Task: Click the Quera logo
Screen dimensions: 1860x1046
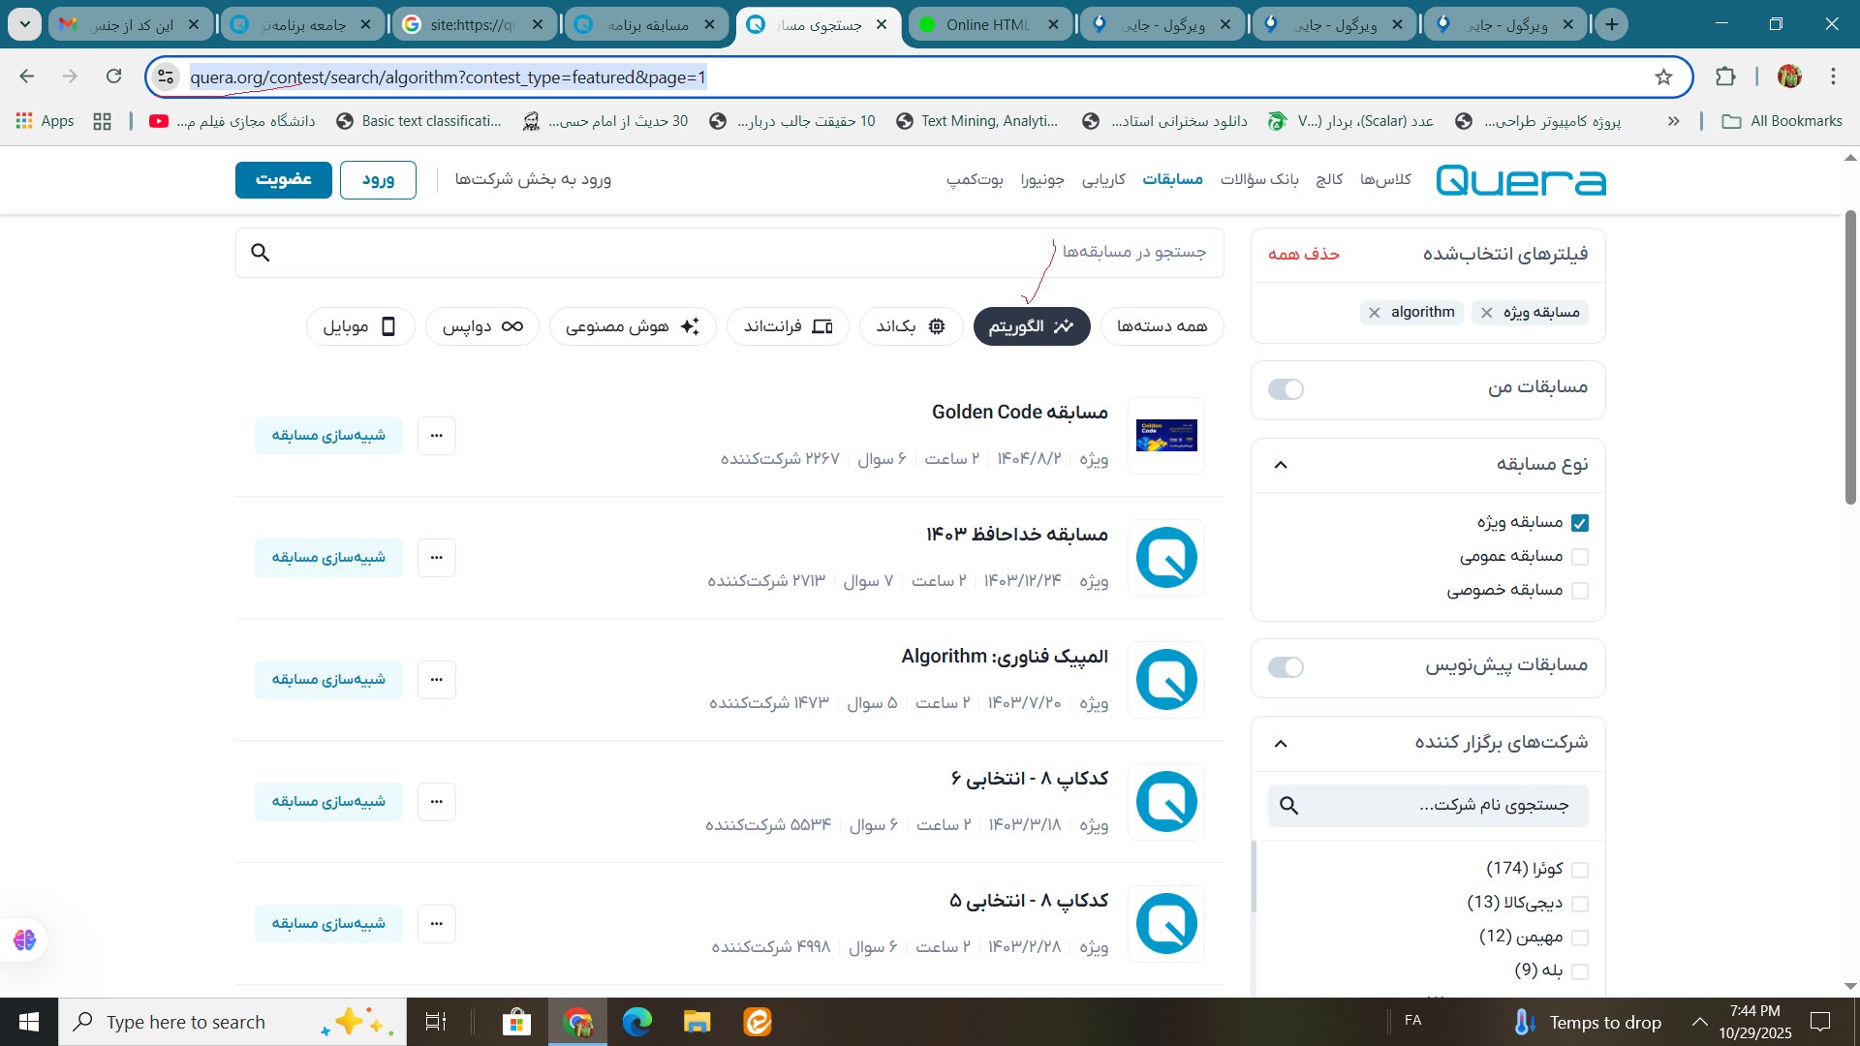Action: 1520,180
